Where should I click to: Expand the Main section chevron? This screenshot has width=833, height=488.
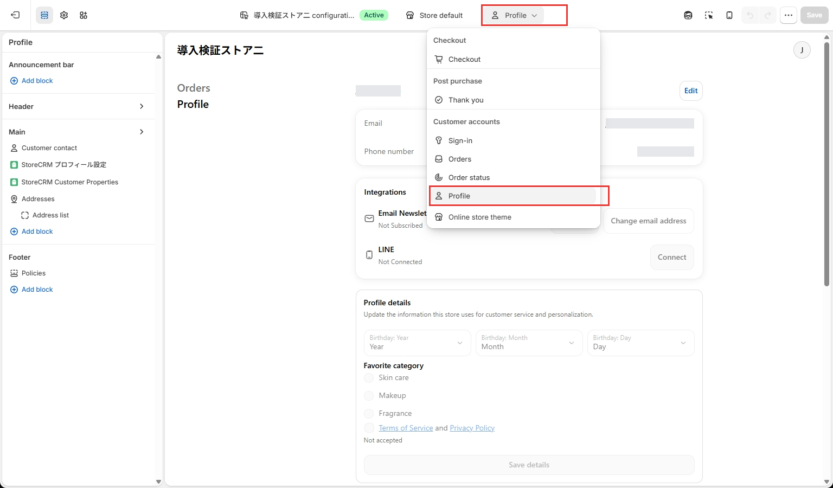point(142,132)
